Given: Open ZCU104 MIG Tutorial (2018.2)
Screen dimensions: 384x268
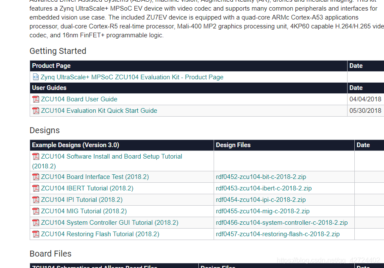Looking at the screenshot, I should click(84, 211).
